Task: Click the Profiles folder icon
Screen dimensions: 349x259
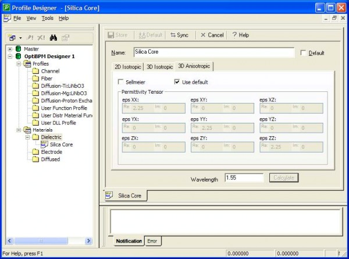Action: coord(27,63)
